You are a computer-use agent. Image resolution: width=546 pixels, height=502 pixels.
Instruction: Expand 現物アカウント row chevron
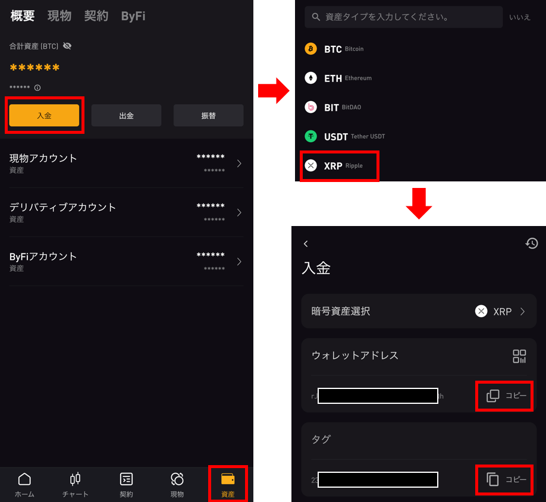pyautogui.click(x=239, y=164)
